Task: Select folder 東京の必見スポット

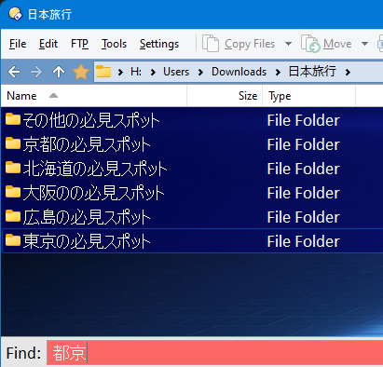Action: pyautogui.click(x=87, y=241)
